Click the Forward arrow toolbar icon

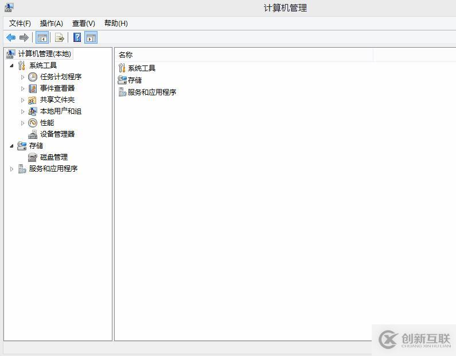pyautogui.click(x=24, y=37)
